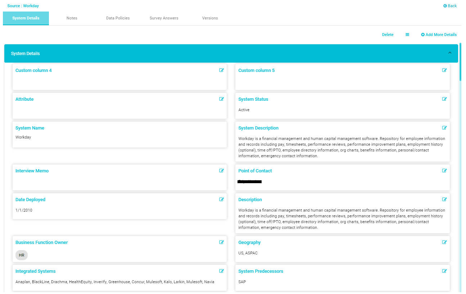Click the Integrated Systems list text
The height and width of the screenshot is (294, 466).
[115, 282]
